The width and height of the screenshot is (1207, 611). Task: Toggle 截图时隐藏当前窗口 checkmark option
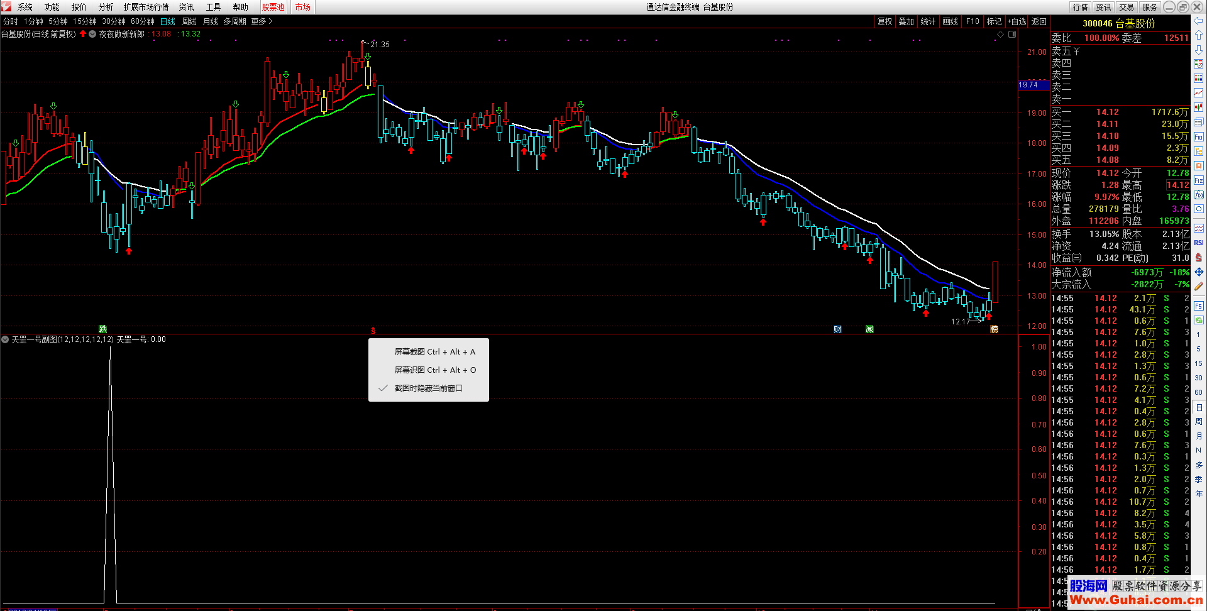click(x=428, y=388)
